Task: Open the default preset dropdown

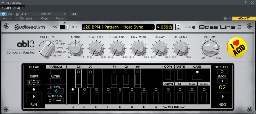Action: (48, 14)
